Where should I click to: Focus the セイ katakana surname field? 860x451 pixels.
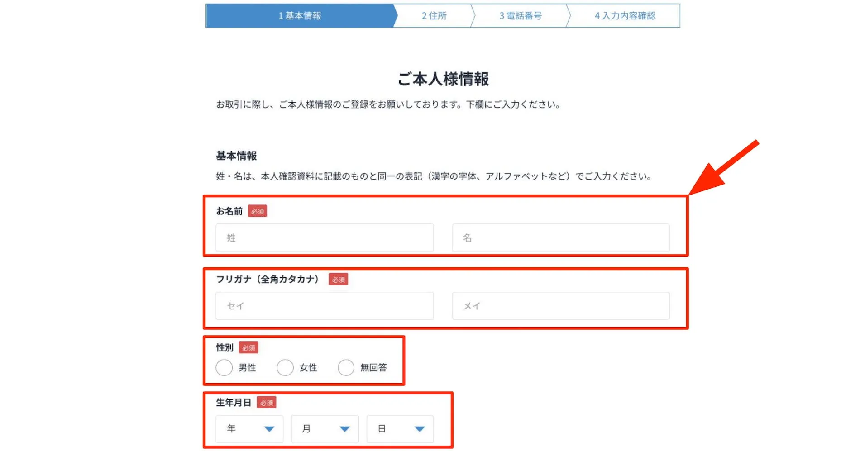coord(324,306)
